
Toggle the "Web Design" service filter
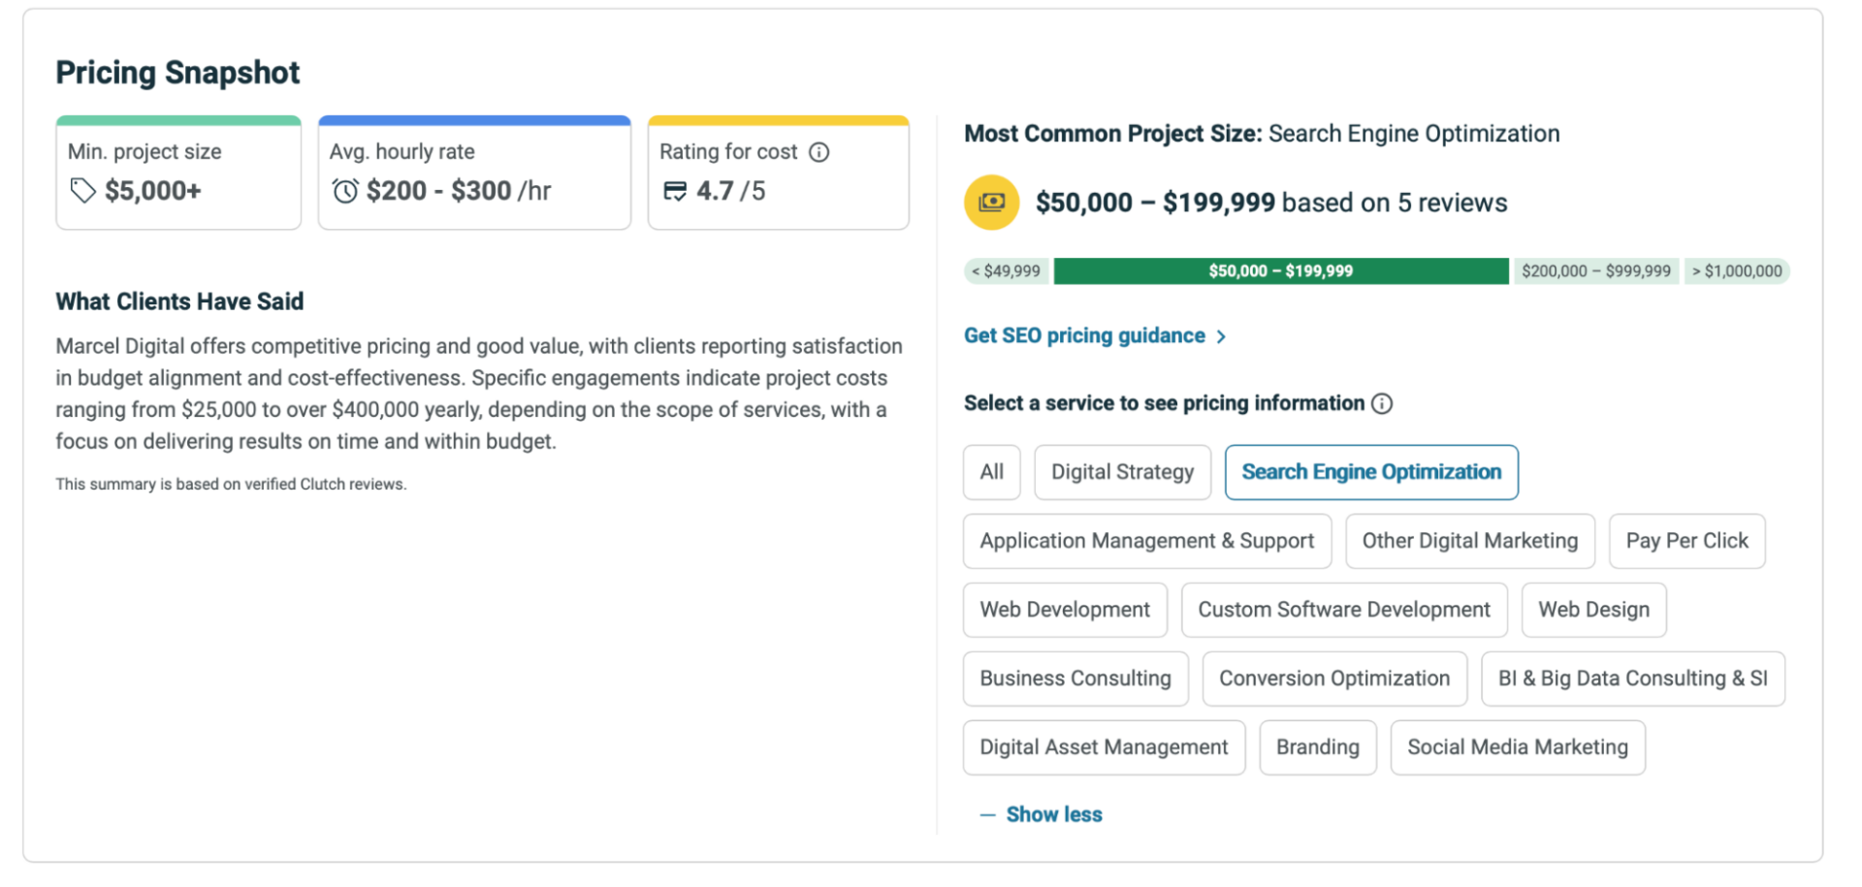[1593, 610]
